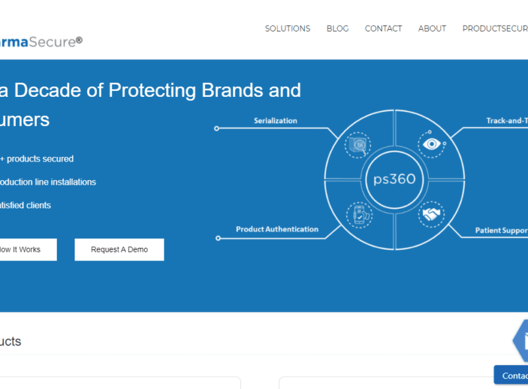
Task: Click the Serialization scanner icon
Action: tap(358, 145)
